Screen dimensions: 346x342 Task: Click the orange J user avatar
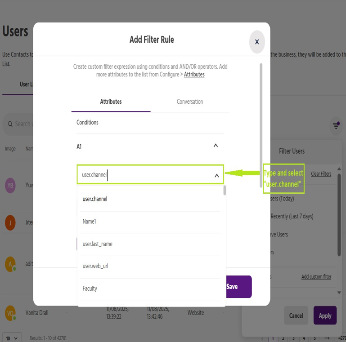click(x=10, y=222)
